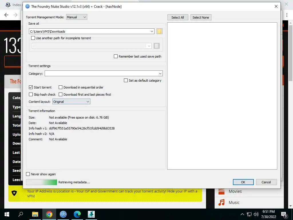The height and width of the screenshot is (220, 293).
Task: Open the Category combo box
Action: click(x=104, y=73)
